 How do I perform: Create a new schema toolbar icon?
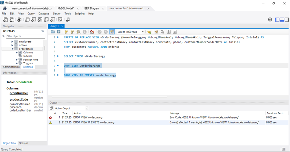tap(27, 20)
